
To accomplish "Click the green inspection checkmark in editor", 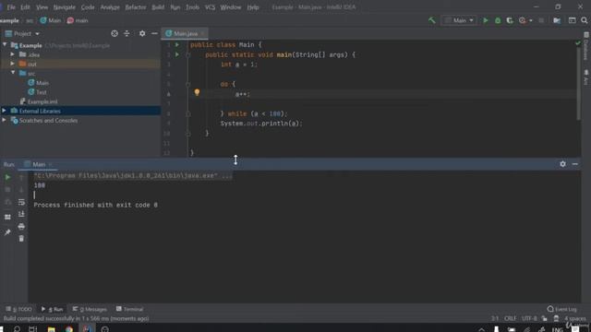I will click(578, 43).
